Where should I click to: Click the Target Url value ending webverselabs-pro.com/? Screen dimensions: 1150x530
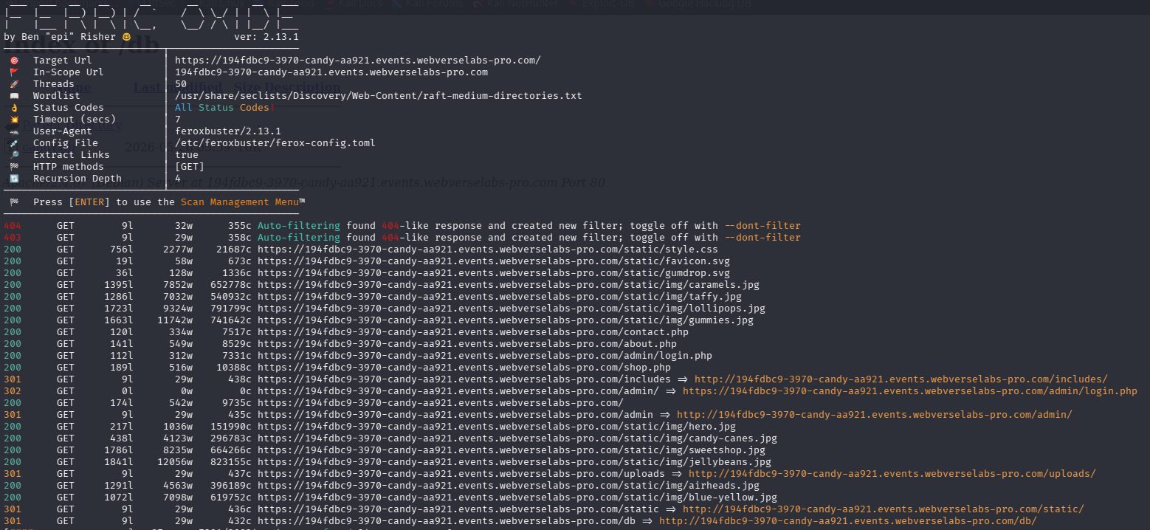point(358,61)
